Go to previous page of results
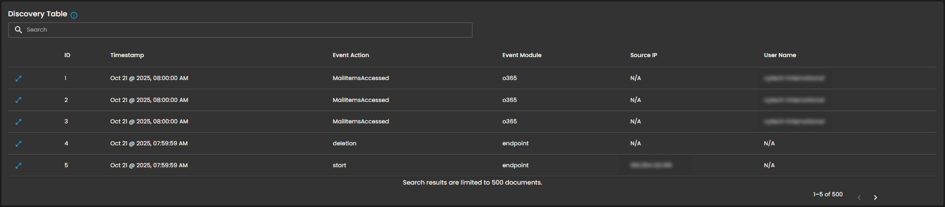The width and height of the screenshot is (945, 207). (x=859, y=197)
